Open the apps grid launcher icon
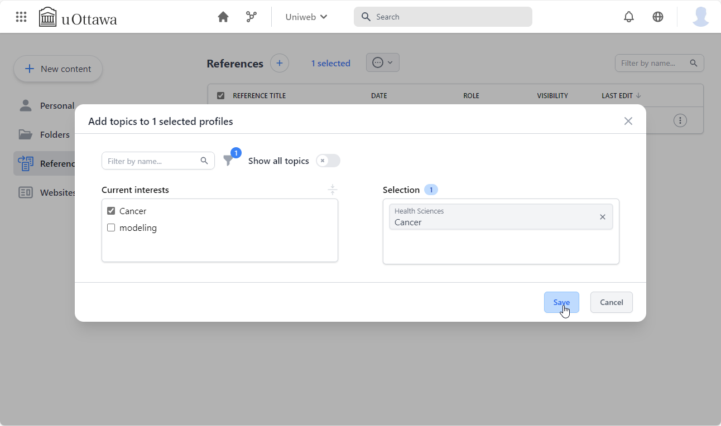This screenshot has height=426, width=721. 21,17
